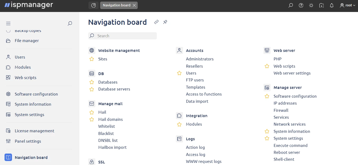This screenshot has height=165, width=358.
Task: Favorite Sites by clicking its star
Action: pyautogui.click(x=92, y=59)
